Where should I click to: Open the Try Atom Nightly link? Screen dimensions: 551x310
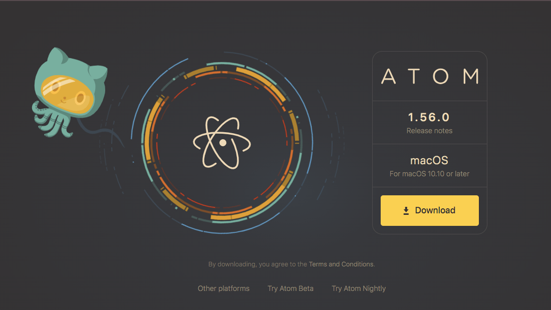point(359,288)
